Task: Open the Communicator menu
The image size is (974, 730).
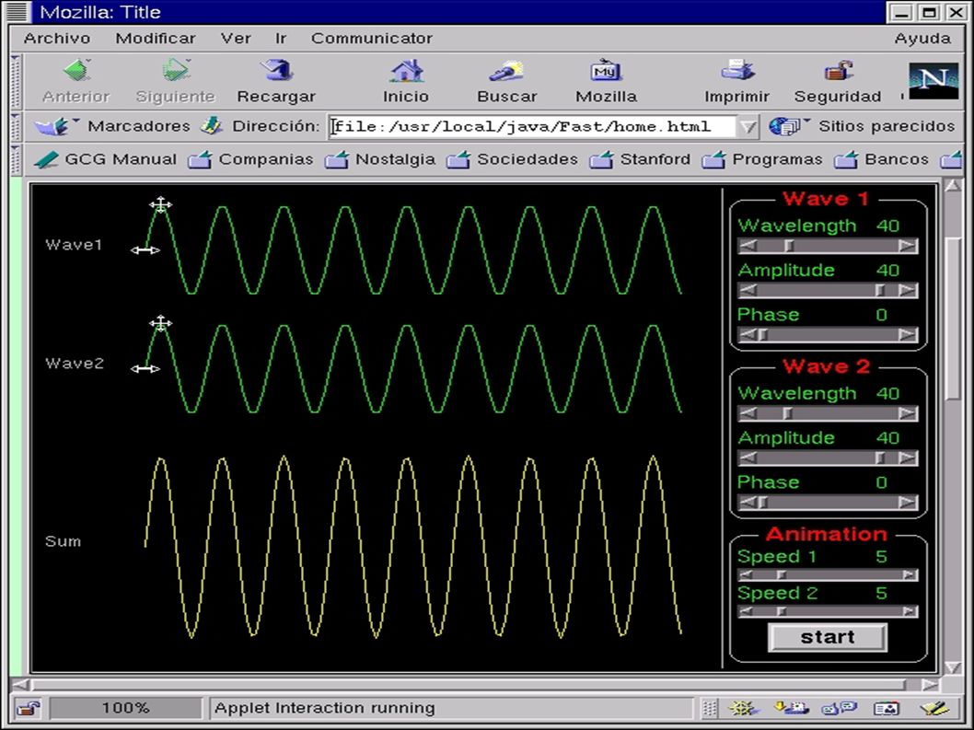Action: click(371, 39)
